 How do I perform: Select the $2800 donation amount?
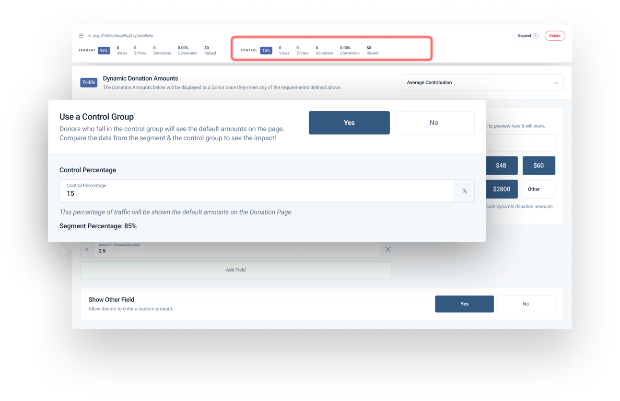[502, 189]
